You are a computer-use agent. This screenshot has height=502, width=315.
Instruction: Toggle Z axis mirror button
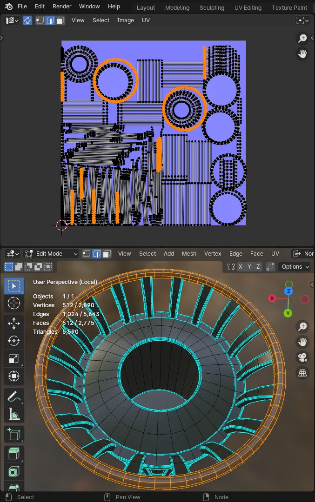tap(258, 267)
